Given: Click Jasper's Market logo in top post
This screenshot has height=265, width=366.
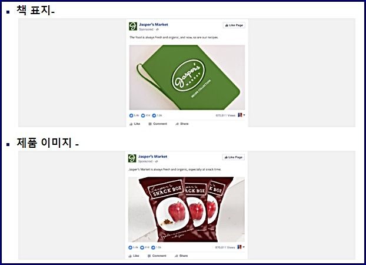Looking at the screenshot, I should click(x=133, y=26).
